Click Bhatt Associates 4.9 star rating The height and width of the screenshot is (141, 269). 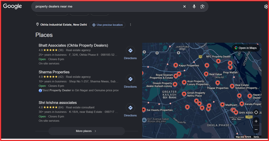click(x=51, y=50)
